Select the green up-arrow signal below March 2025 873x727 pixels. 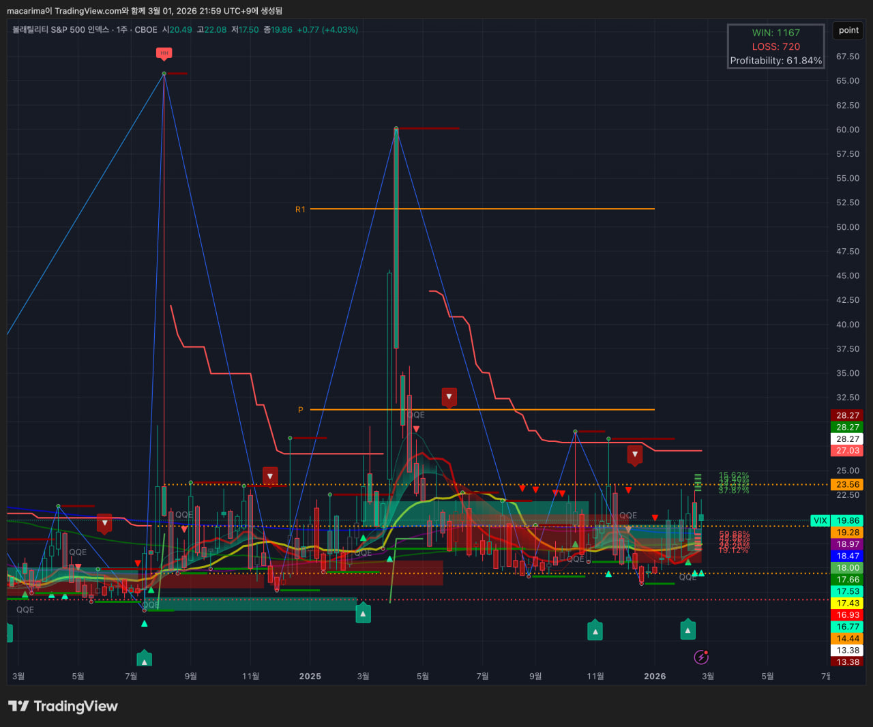pyautogui.click(x=363, y=614)
